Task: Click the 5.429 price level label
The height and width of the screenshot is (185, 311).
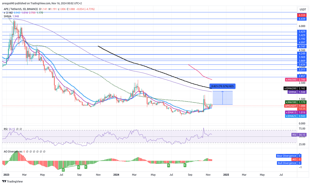Action: [302, 35]
